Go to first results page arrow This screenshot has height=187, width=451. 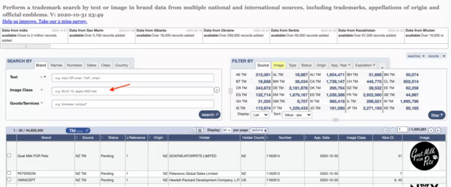point(386,131)
